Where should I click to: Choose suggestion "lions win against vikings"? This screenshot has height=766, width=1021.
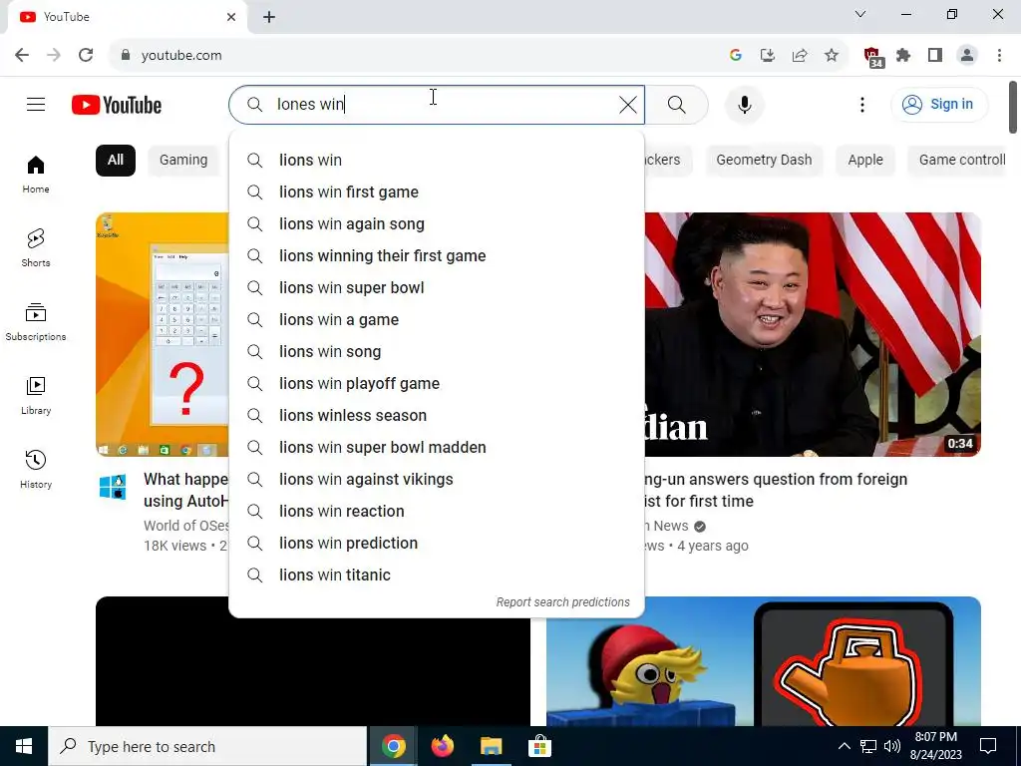437,480
